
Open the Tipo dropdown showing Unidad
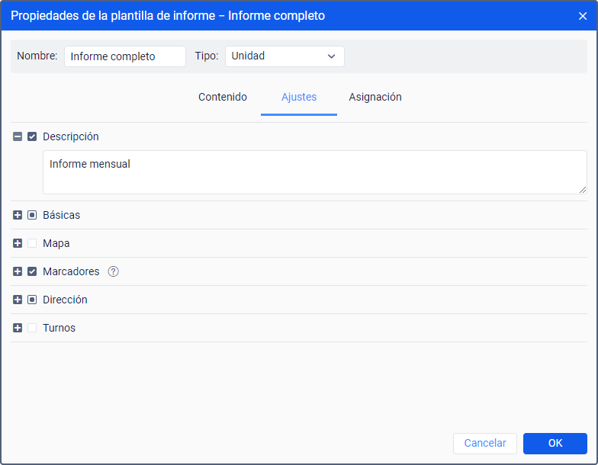point(285,56)
